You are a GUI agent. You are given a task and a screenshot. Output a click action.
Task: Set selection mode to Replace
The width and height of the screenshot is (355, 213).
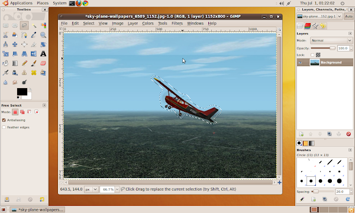click(x=15, y=112)
